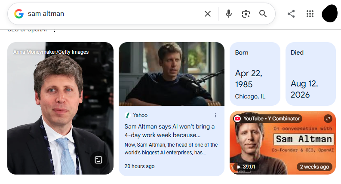Click the 'Apr 22, 1985' birth date

pos(249,79)
